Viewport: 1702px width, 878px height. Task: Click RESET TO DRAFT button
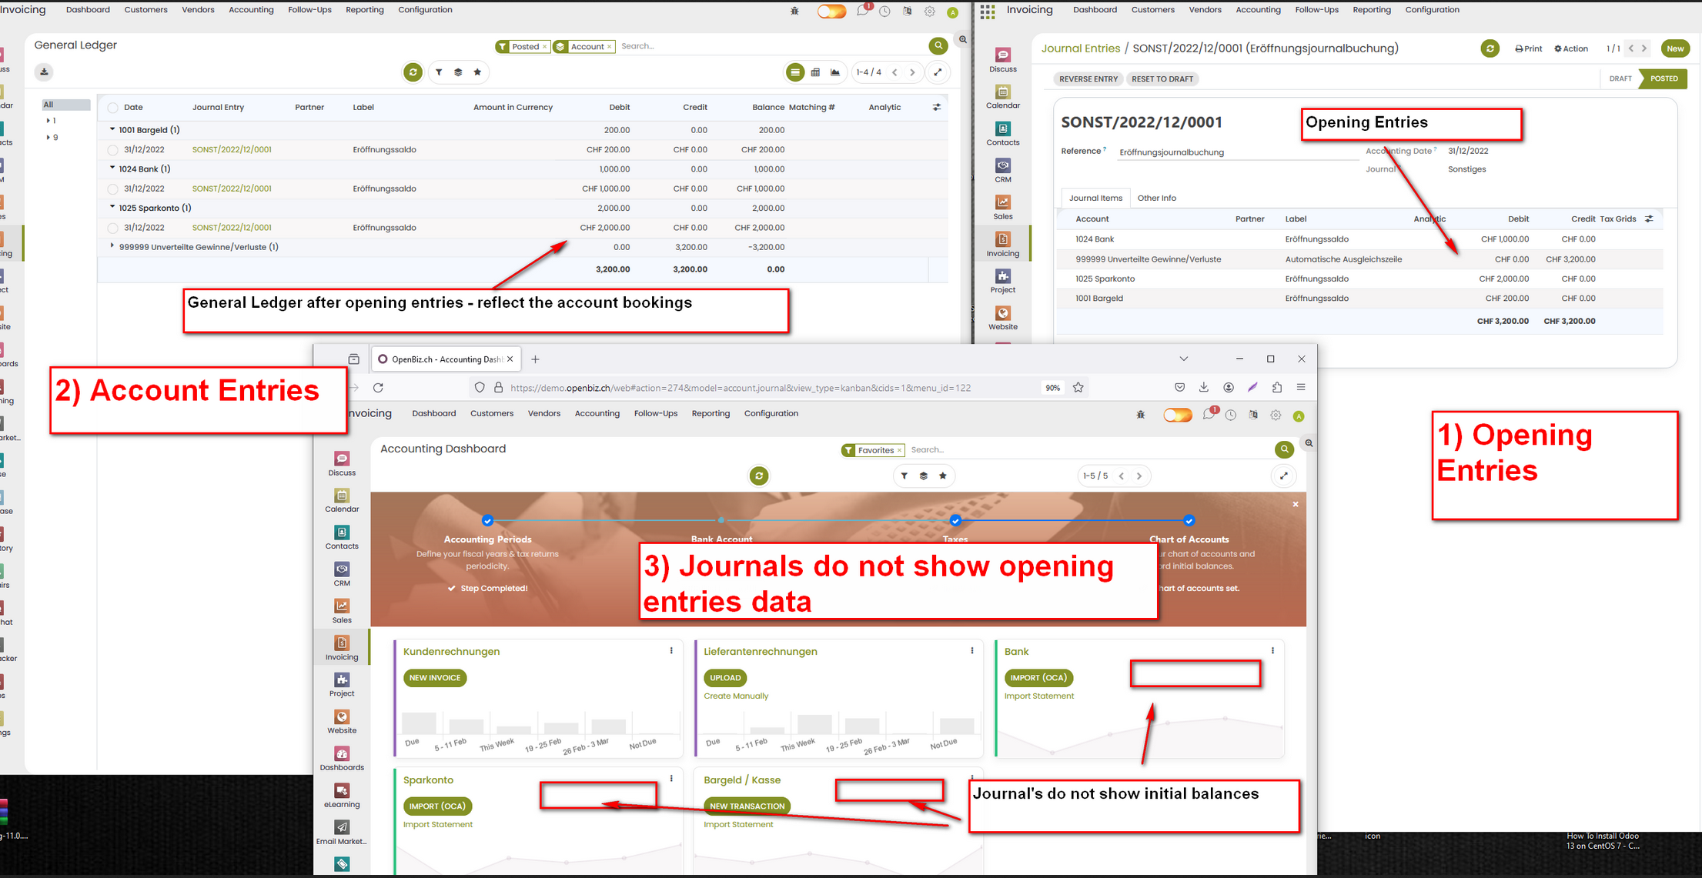point(1162,79)
